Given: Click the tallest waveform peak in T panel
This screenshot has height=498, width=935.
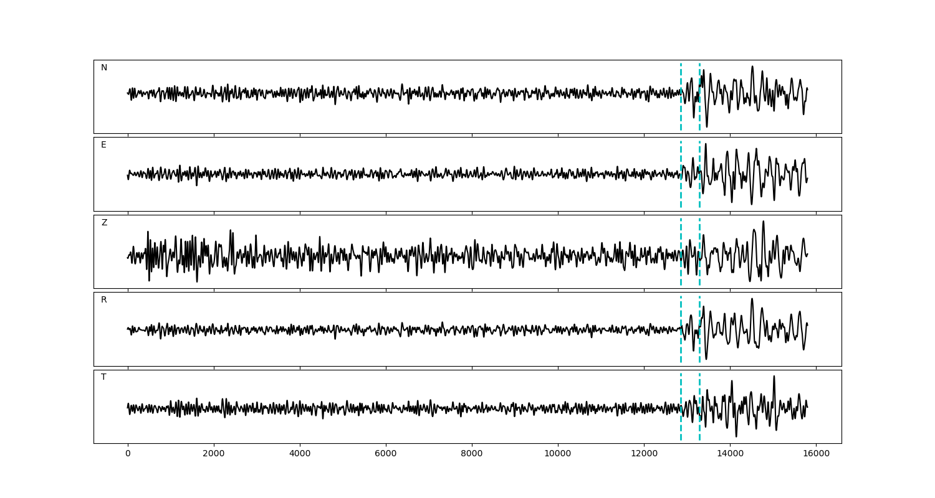Looking at the screenshot, I should 774,377.
